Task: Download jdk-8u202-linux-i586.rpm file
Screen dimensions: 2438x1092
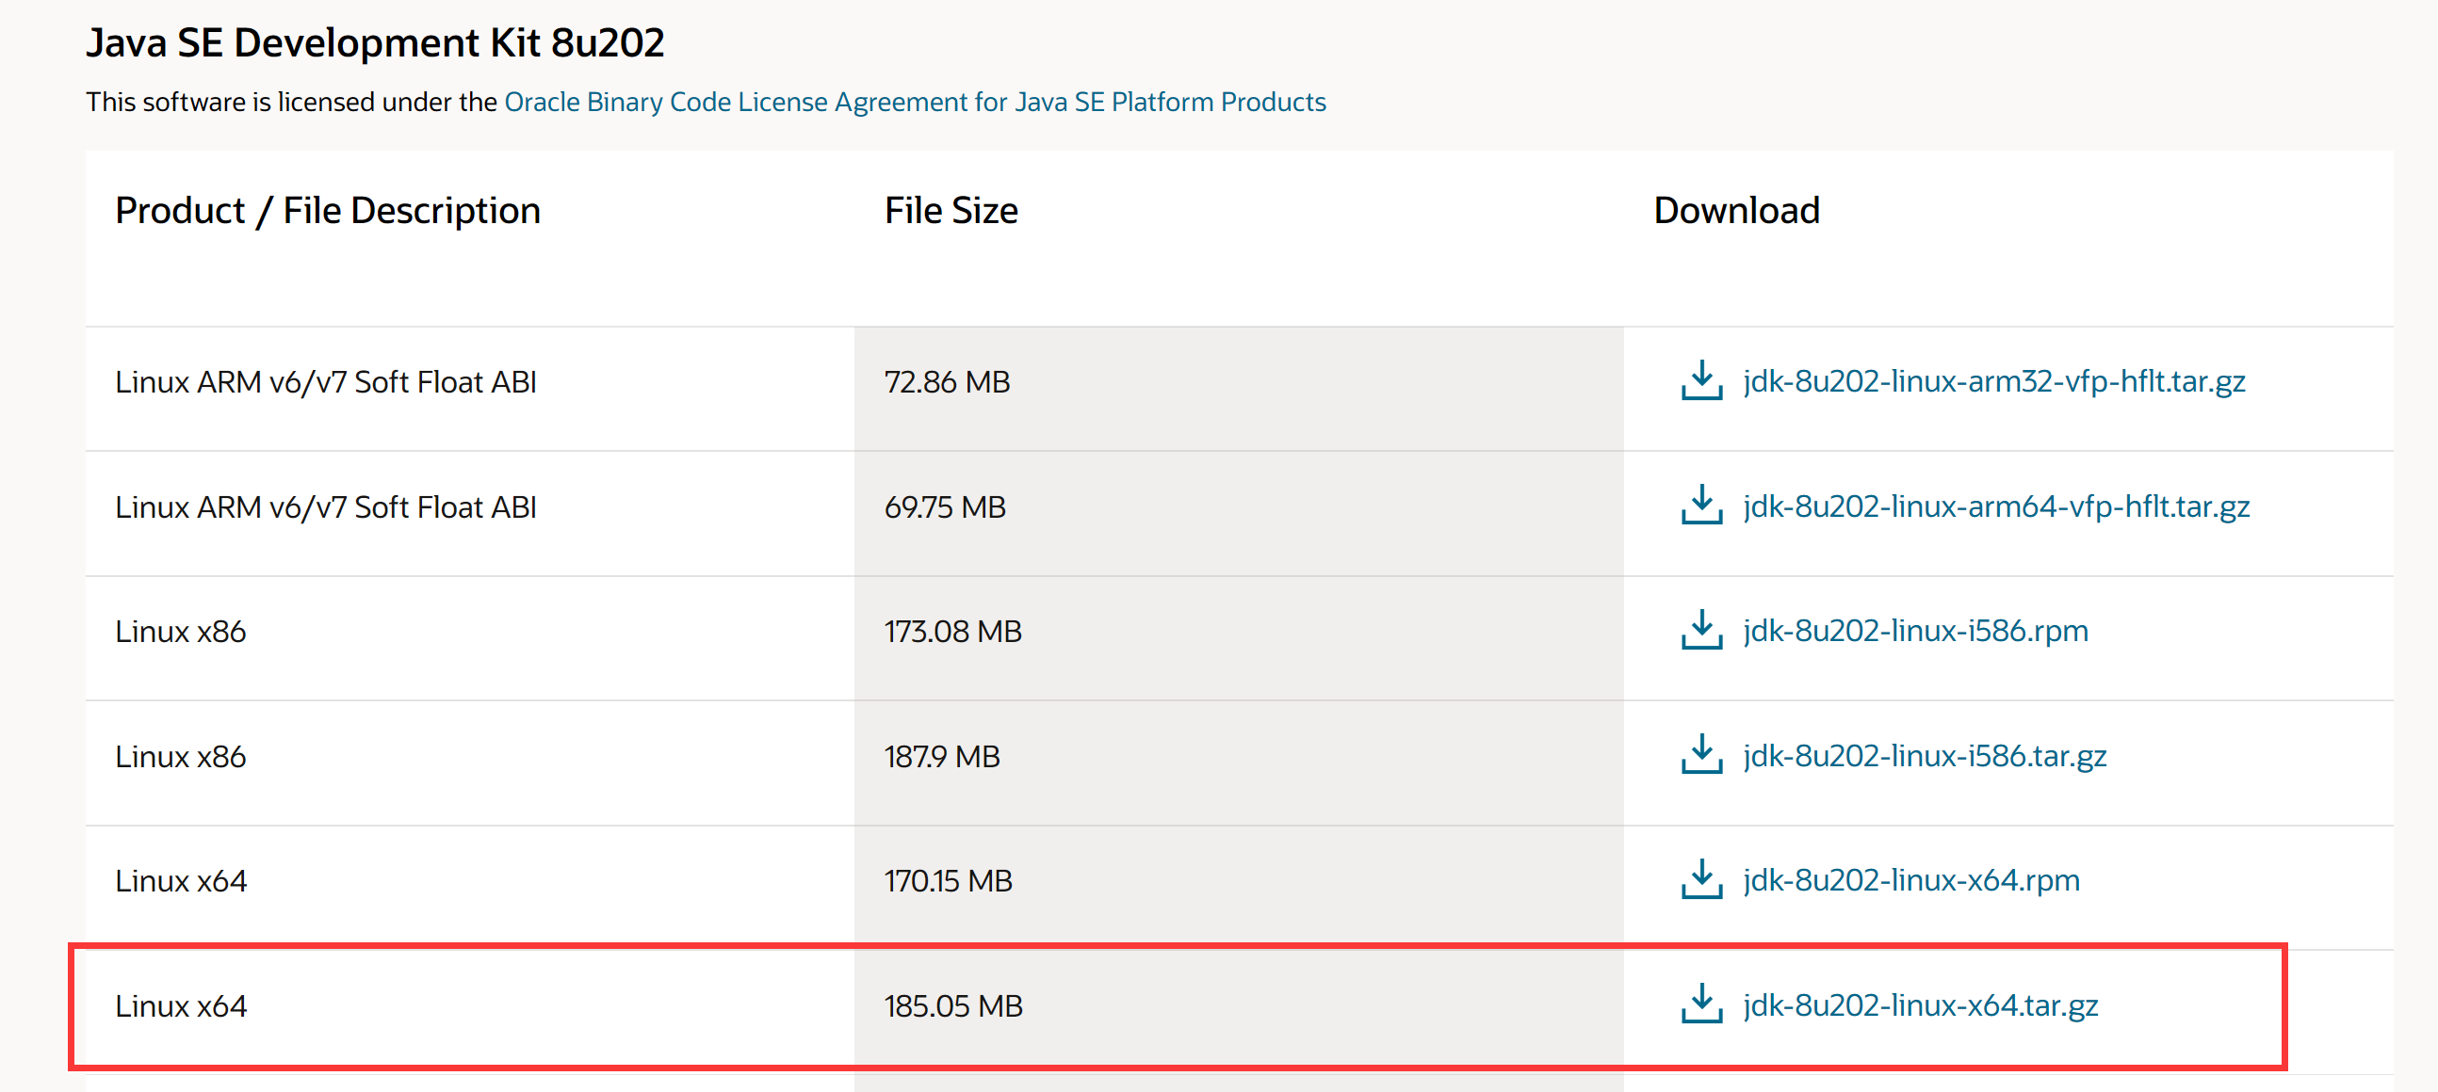Action: click(1914, 631)
